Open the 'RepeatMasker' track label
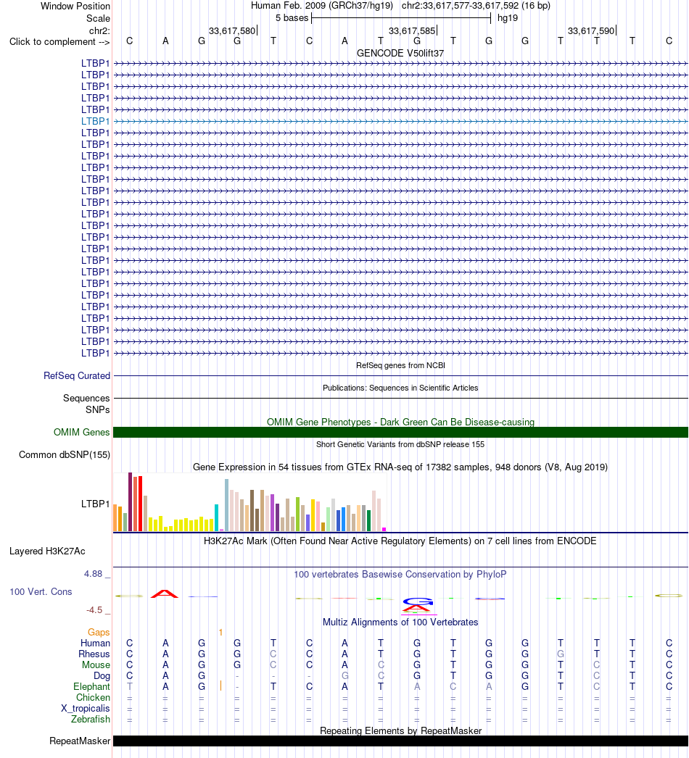The width and height of the screenshot is (689, 758). (x=80, y=741)
